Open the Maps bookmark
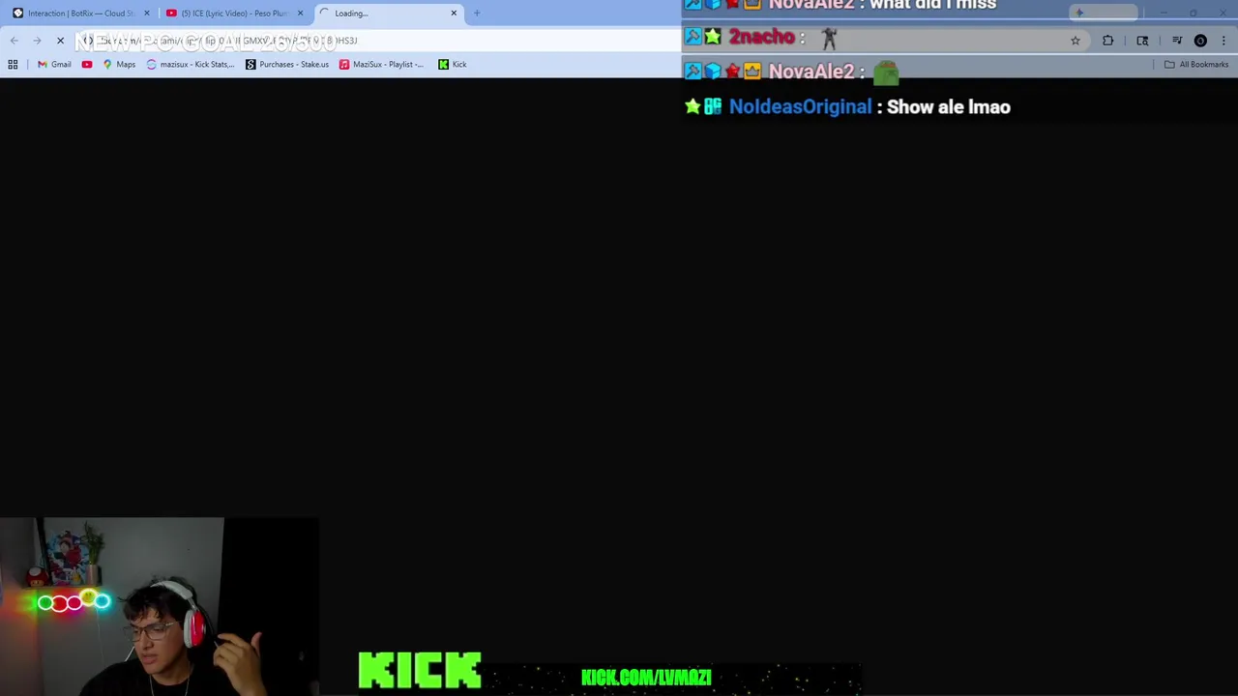 [x=119, y=65]
